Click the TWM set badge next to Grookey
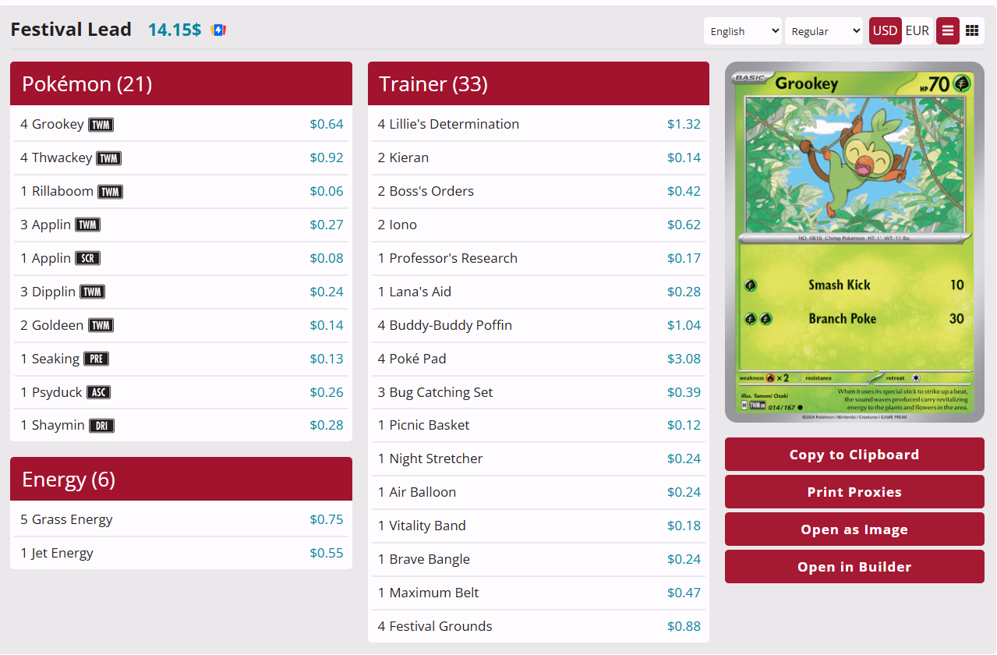997x655 pixels. pyautogui.click(x=101, y=125)
